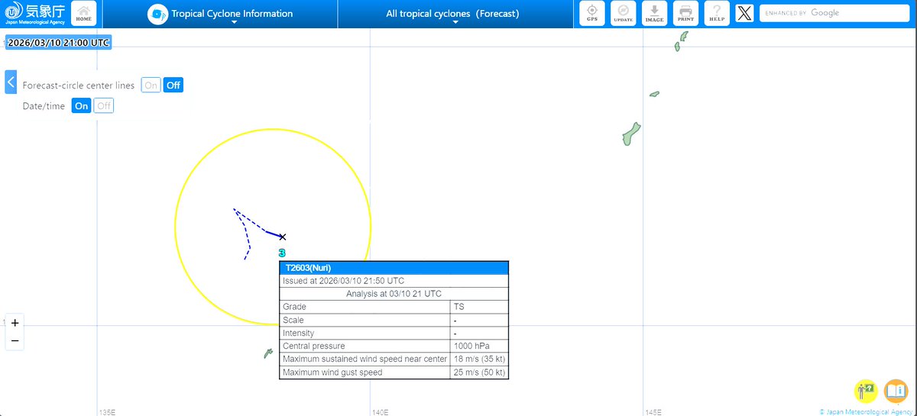
Task: Turn forecast-circle center lines Off
Action: tap(173, 85)
